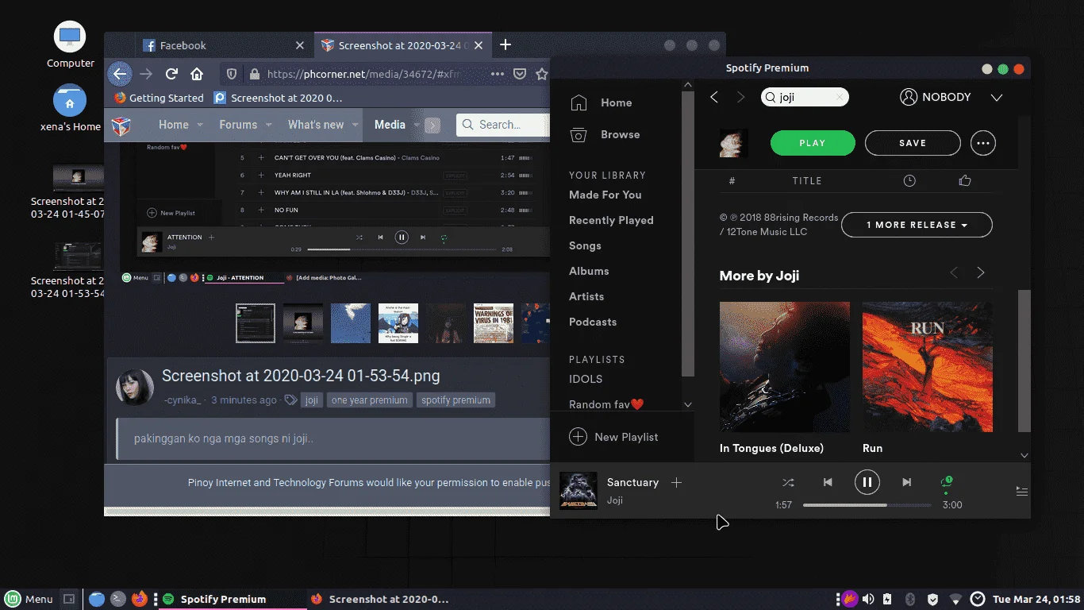The width and height of the screenshot is (1084, 610).
Task: Play the album with green PLAY button
Action: coord(813,143)
